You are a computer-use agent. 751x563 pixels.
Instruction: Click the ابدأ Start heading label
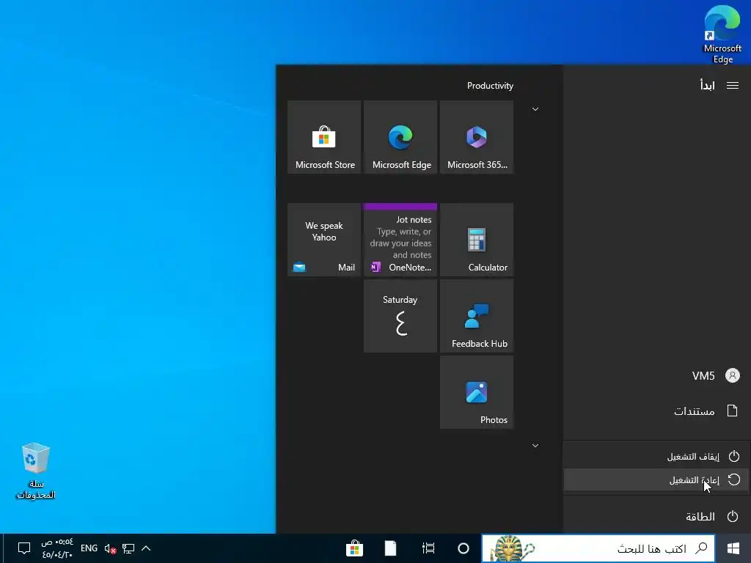click(x=708, y=86)
